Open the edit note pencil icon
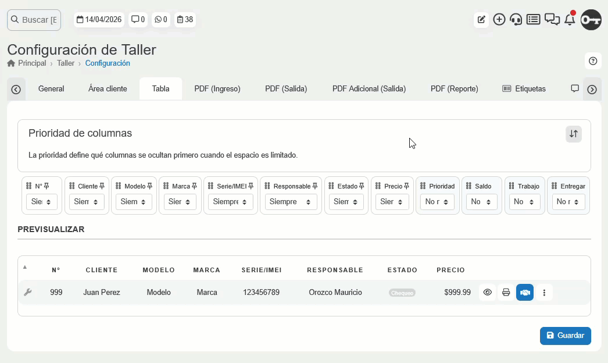The width and height of the screenshot is (608, 363). pyautogui.click(x=481, y=20)
